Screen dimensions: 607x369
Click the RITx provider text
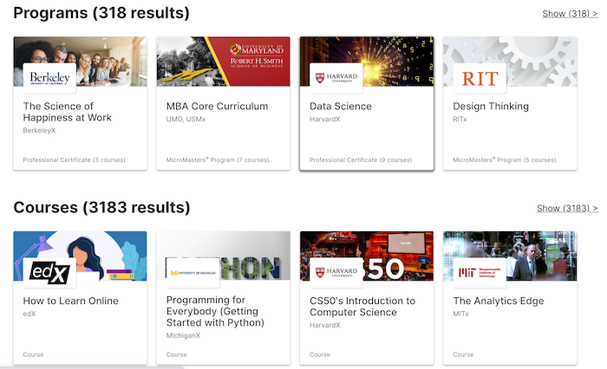[x=460, y=120]
